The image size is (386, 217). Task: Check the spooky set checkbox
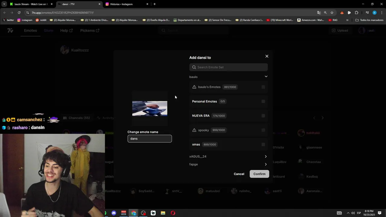click(263, 130)
